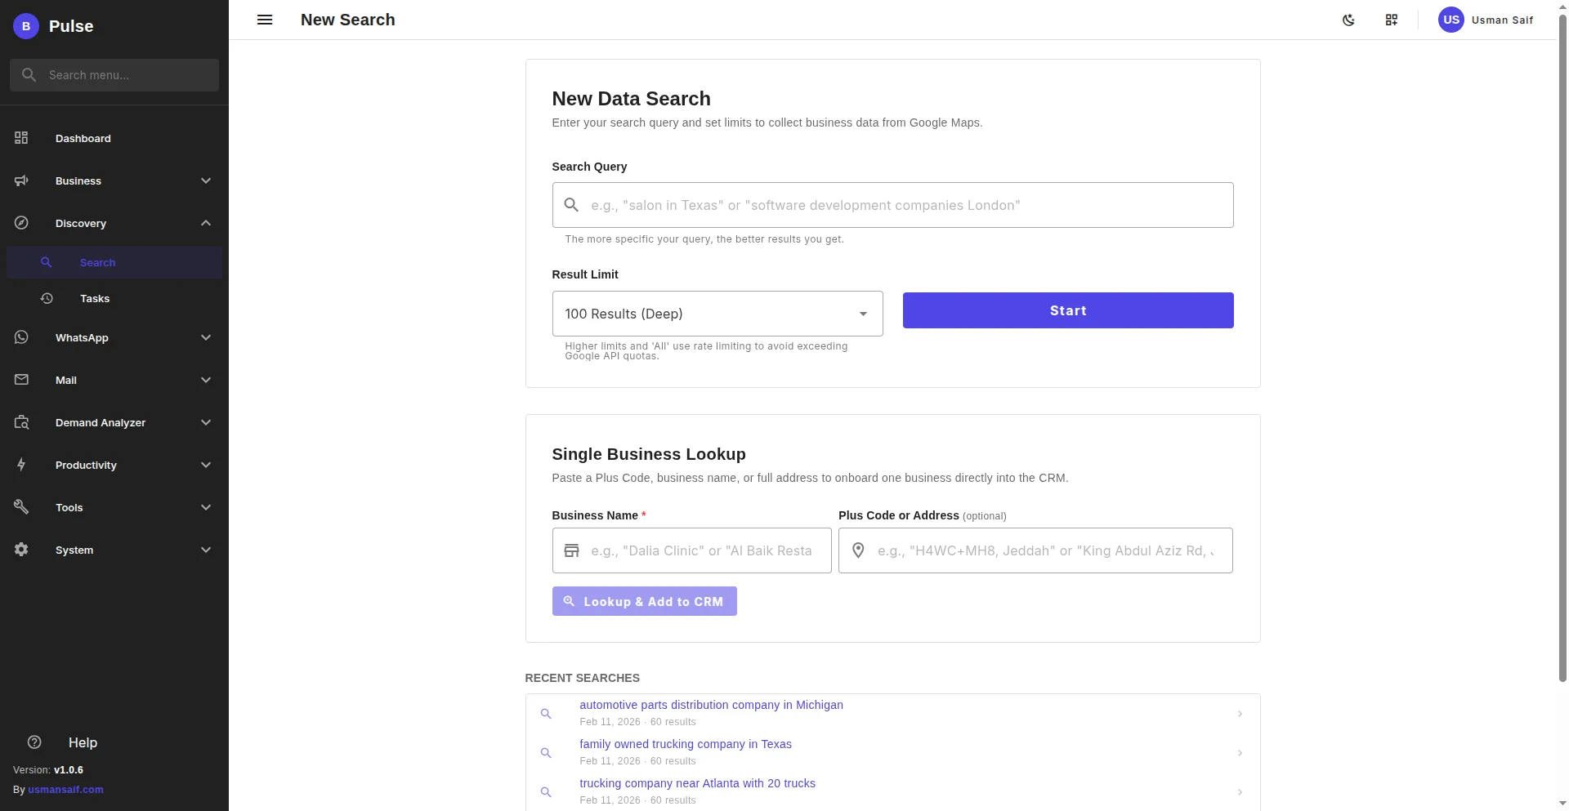This screenshot has height=811, width=1569.
Task: Expand the System menu chevron
Action: click(206, 550)
